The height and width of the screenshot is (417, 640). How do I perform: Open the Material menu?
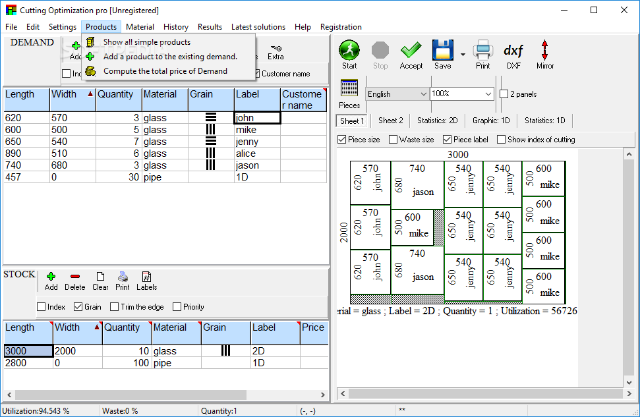click(140, 27)
